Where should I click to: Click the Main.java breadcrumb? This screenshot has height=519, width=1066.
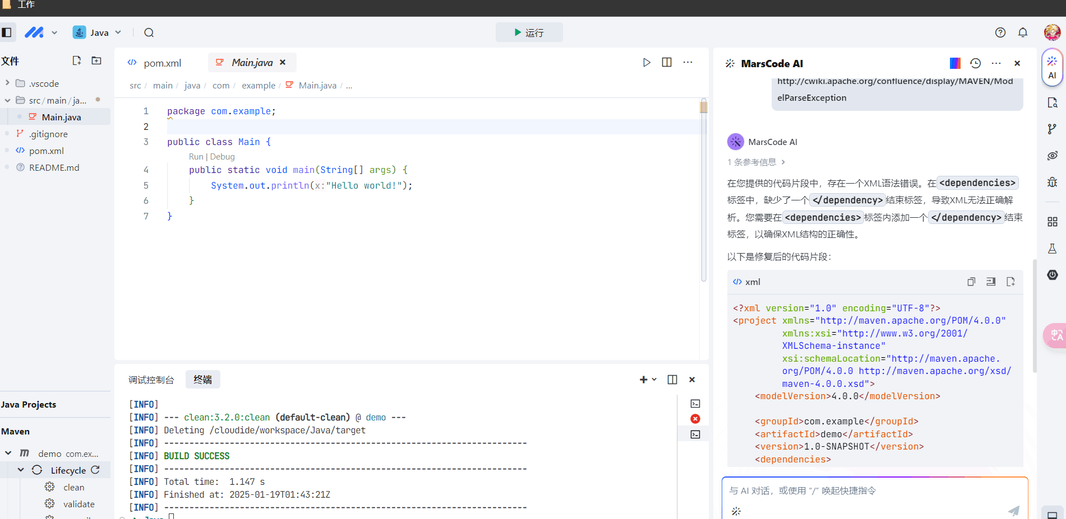pyautogui.click(x=317, y=86)
